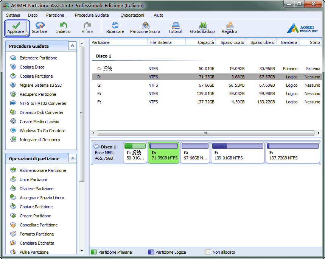This screenshot has width=325, height=259.
Task: Click the Assegnare Spazio Libero icon
Action: tap(13, 198)
